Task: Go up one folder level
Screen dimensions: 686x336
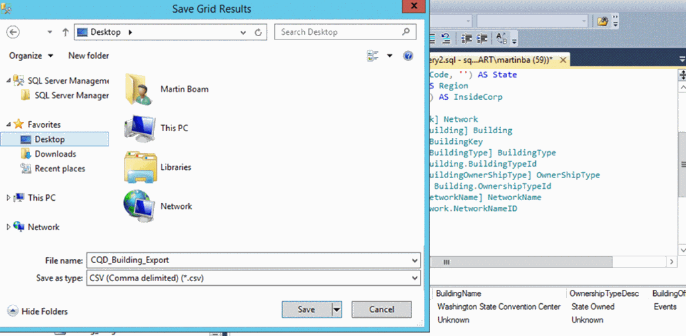Action: click(65, 31)
